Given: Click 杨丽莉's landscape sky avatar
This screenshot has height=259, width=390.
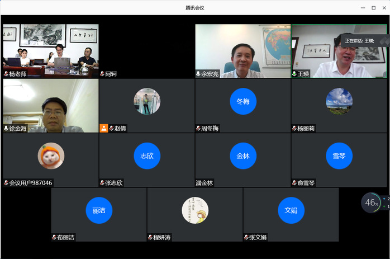Looking at the screenshot, I should (x=339, y=102).
